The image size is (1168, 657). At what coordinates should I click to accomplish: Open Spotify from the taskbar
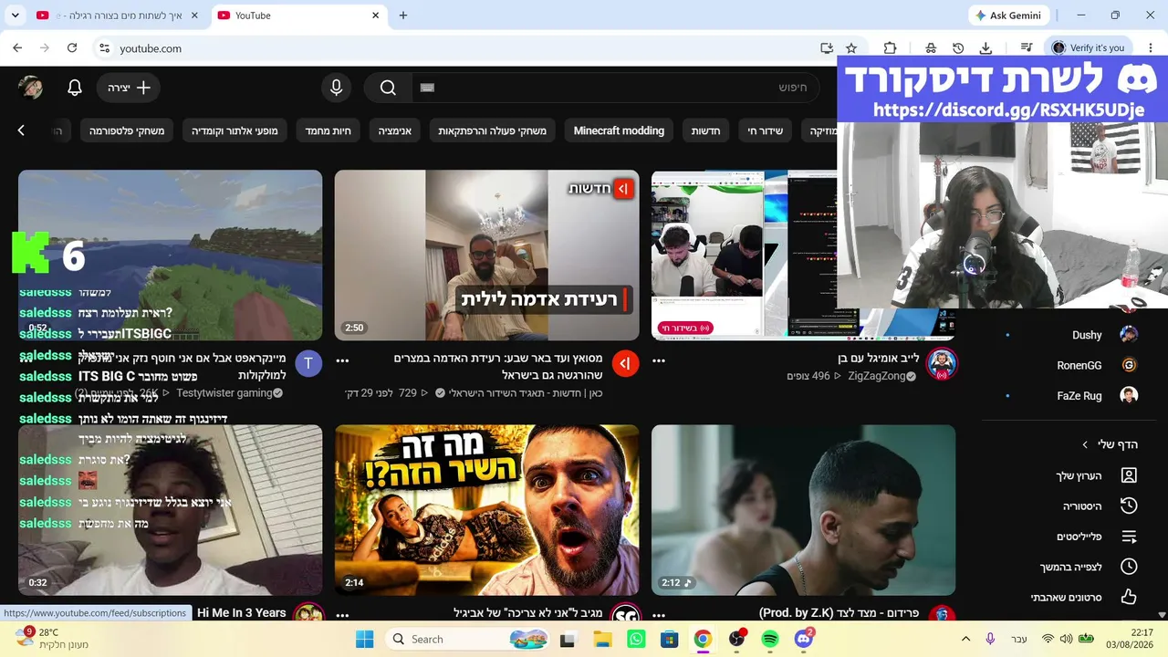tap(770, 639)
